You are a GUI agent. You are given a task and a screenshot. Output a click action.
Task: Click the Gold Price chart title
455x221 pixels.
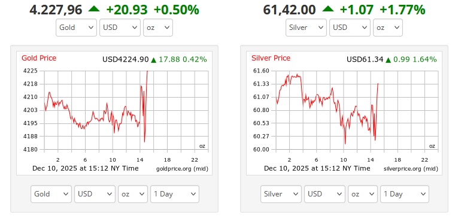point(39,58)
